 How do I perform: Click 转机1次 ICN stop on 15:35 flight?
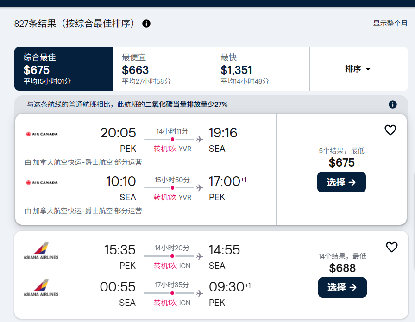tap(172, 266)
